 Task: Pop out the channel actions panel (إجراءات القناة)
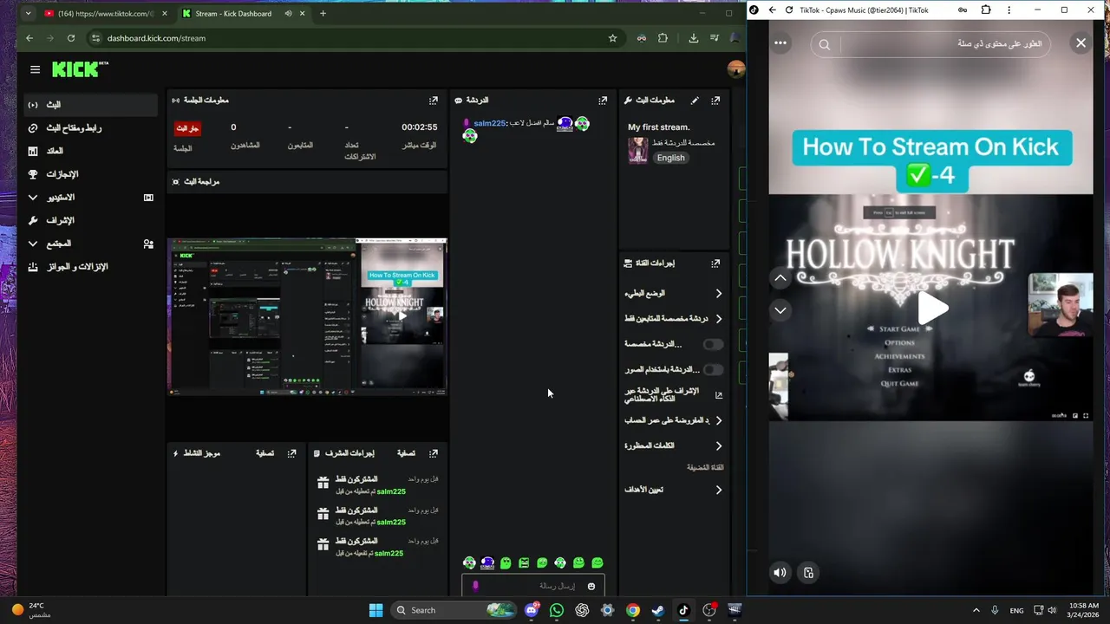(715, 263)
